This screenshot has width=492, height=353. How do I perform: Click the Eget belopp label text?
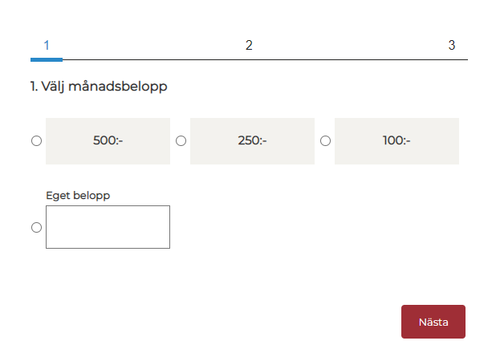coord(78,195)
